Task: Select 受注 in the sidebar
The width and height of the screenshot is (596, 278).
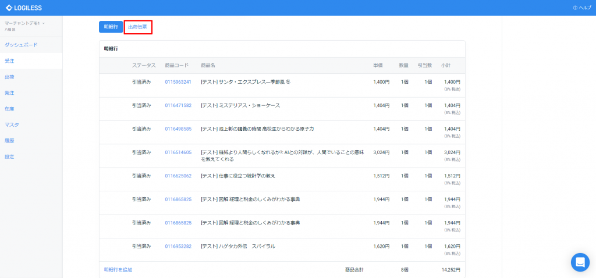Action: [x=9, y=60]
